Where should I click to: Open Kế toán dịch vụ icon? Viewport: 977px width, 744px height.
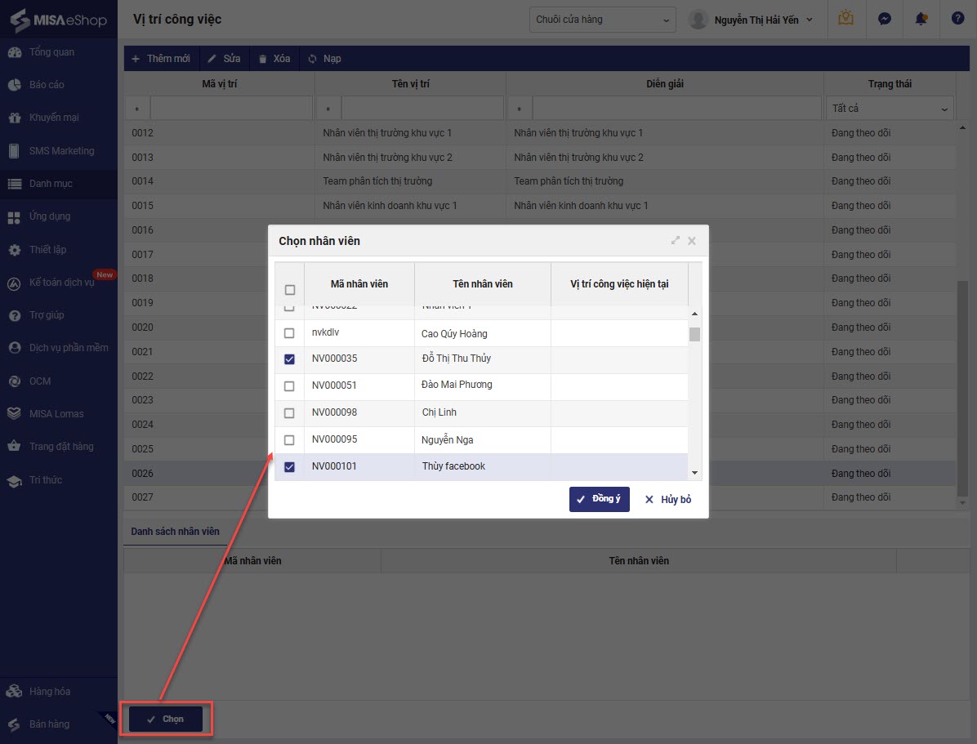[15, 283]
